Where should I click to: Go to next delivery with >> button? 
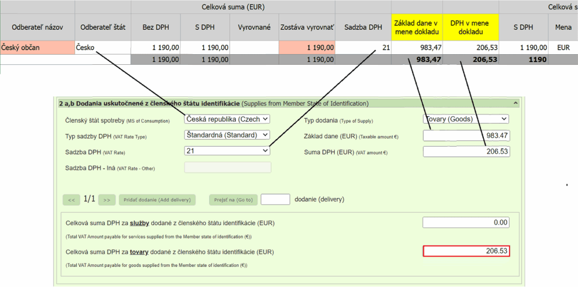tap(107, 200)
